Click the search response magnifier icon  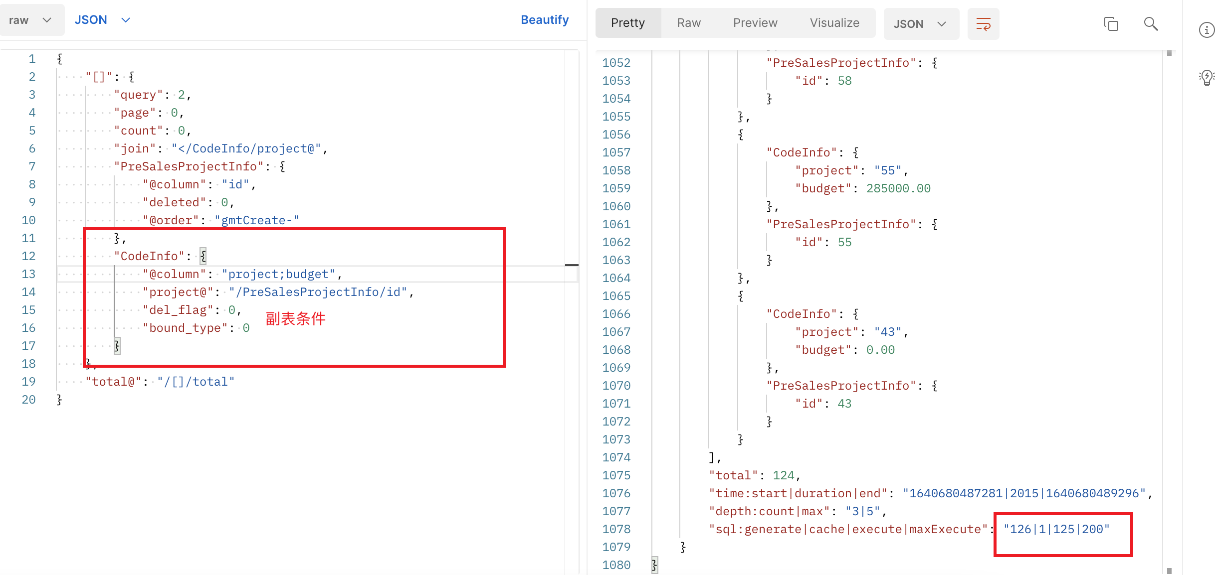pos(1151,24)
